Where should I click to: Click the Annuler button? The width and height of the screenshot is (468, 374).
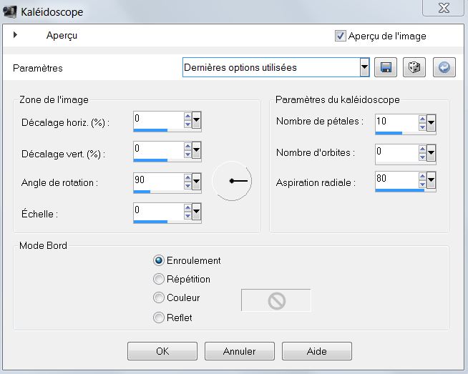click(240, 351)
